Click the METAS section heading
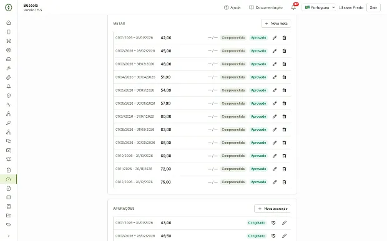The width and height of the screenshot is (387, 241). [x=119, y=24]
